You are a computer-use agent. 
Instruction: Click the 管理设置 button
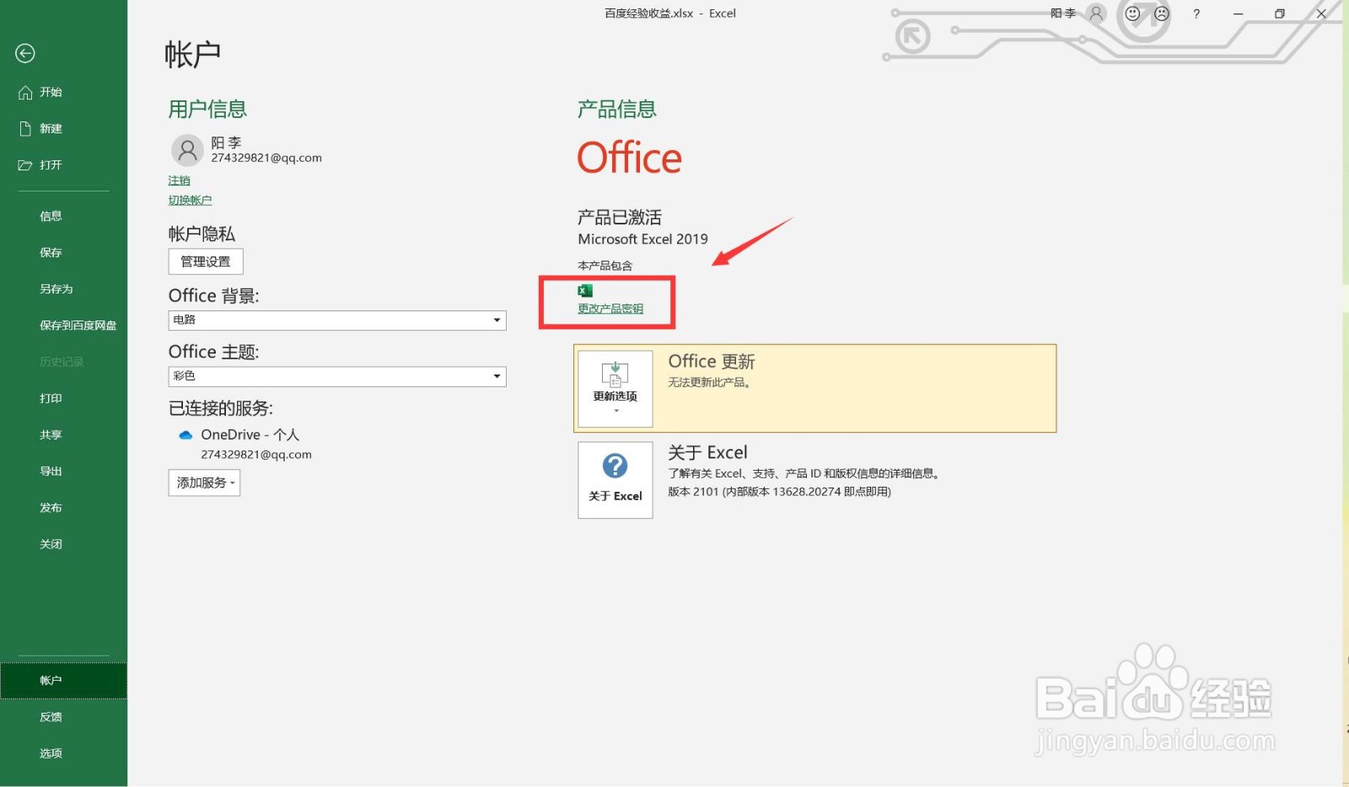[206, 261]
